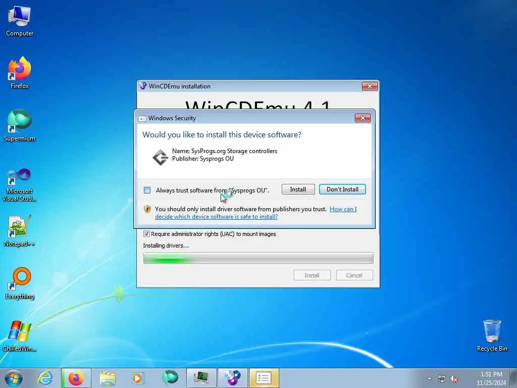The height and width of the screenshot is (388, 517).
Task: Open the Everything search desktop shortcut
Action: pos(20,283)
